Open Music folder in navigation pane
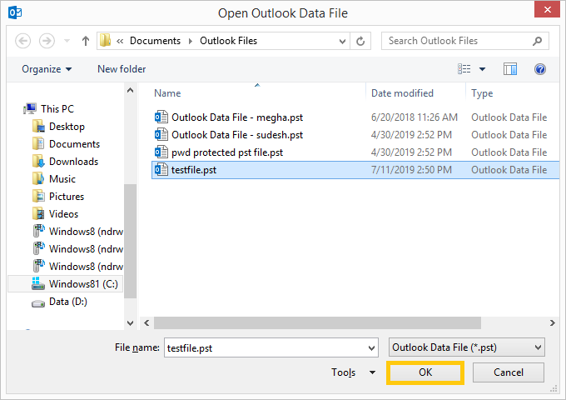The width and height of the screenshot is (566, 400). click(x=62, y=179)
